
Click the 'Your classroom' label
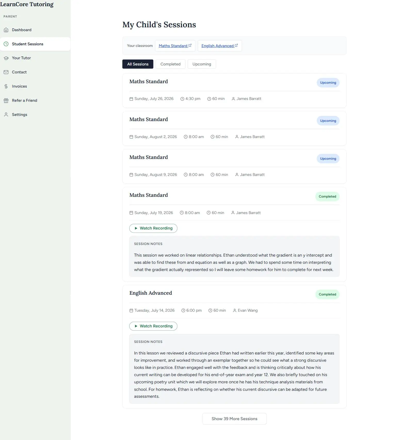coord(140,46)
